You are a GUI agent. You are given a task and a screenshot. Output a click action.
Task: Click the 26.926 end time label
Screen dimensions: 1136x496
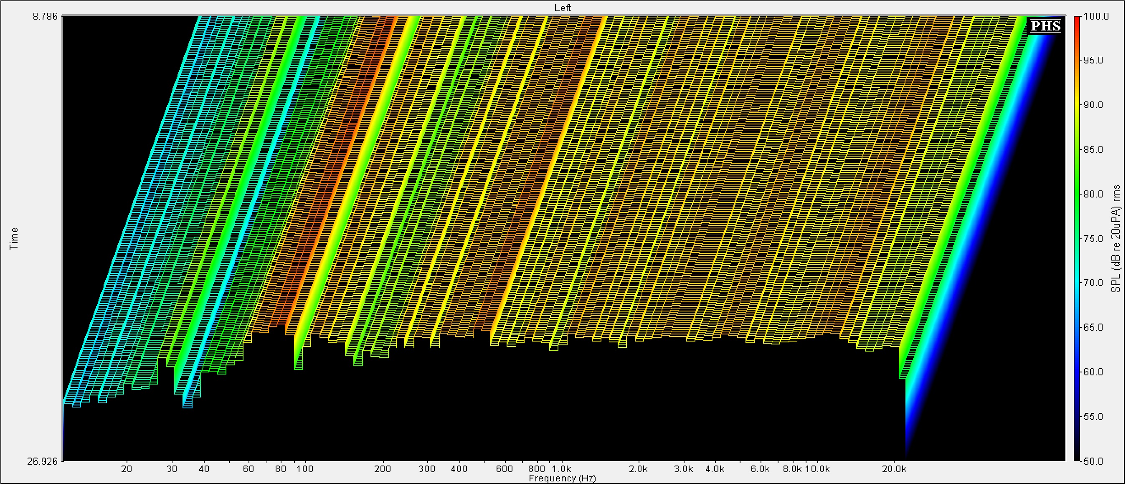click(42, 461)
